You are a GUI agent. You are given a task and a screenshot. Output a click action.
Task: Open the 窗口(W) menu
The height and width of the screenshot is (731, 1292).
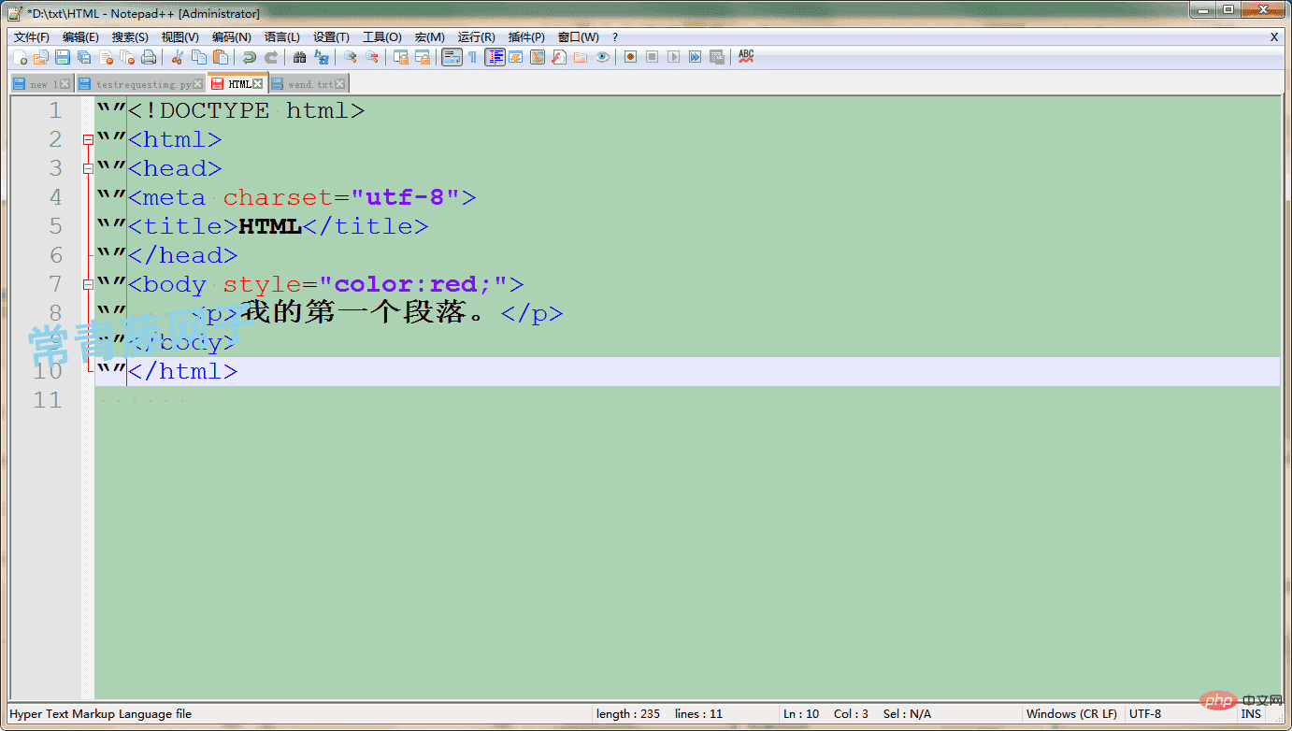point(578,37)
